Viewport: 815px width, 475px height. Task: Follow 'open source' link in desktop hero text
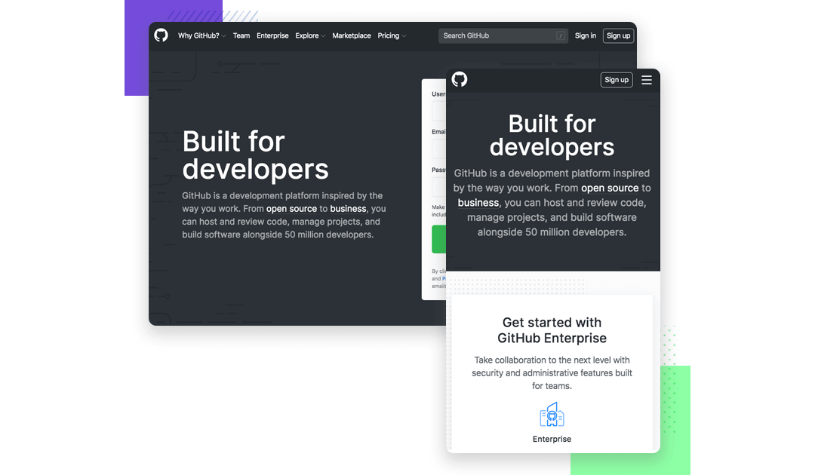click(x=291, y=209)
